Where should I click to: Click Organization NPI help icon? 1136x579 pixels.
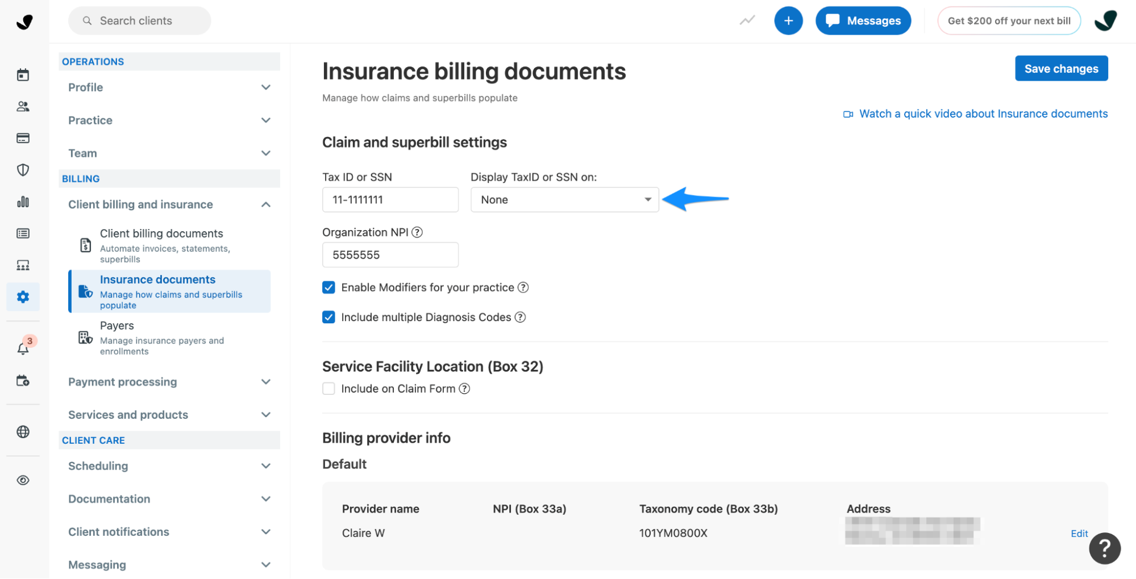pos(417,232)
